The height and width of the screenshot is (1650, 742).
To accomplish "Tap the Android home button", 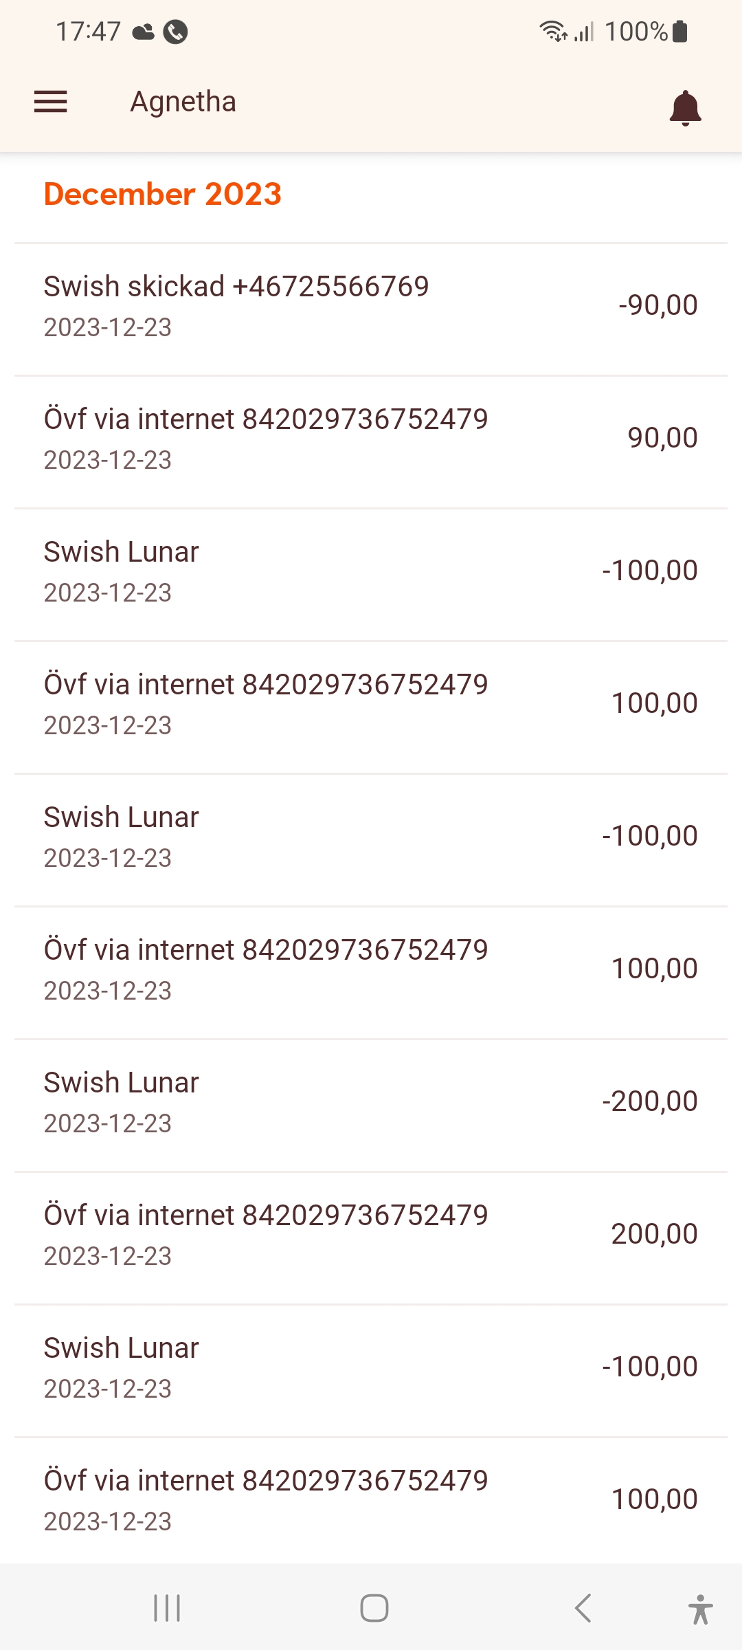I will click(374, 1608).
